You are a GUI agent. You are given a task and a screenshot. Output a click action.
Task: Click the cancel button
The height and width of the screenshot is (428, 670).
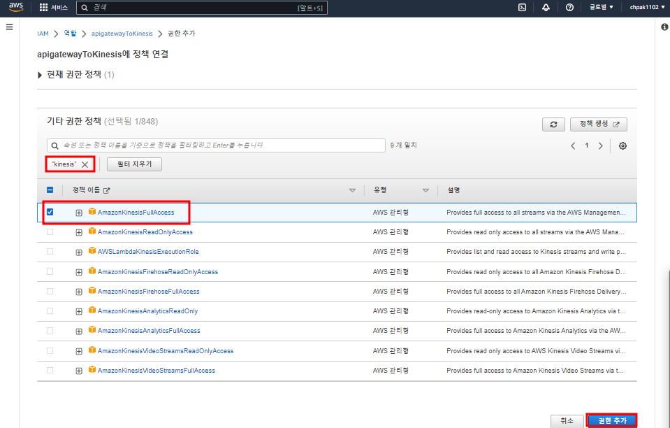point(567,421)
